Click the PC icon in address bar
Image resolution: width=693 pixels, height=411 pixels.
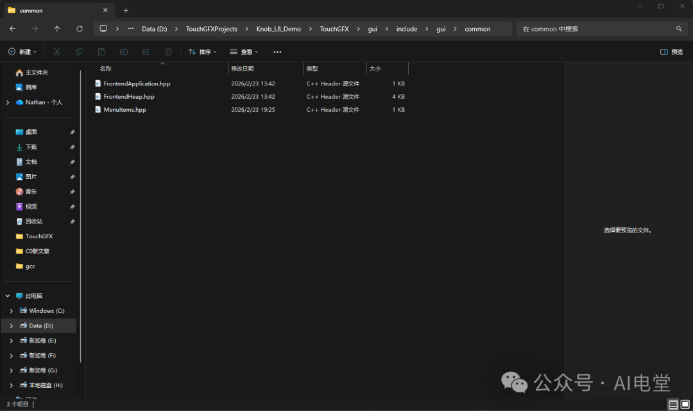pos(103,29)
